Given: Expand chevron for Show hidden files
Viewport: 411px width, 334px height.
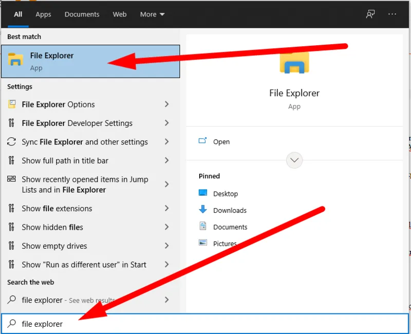Looking at the screenshot, I should (166, 227).
